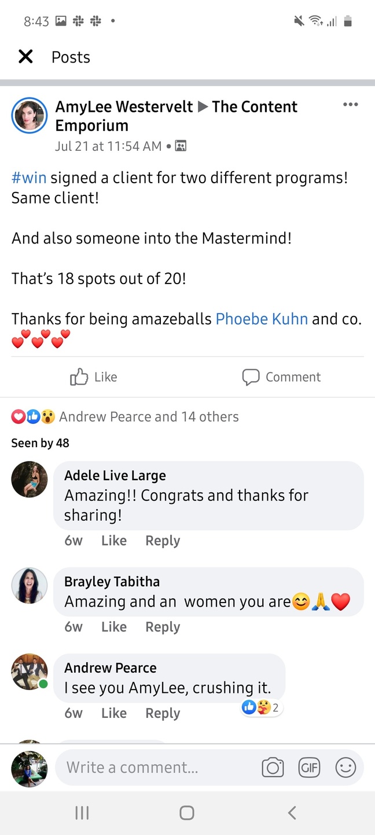Close the Posts view with X icon
This screenshot has width=375, height=835.
coord(25,56)
